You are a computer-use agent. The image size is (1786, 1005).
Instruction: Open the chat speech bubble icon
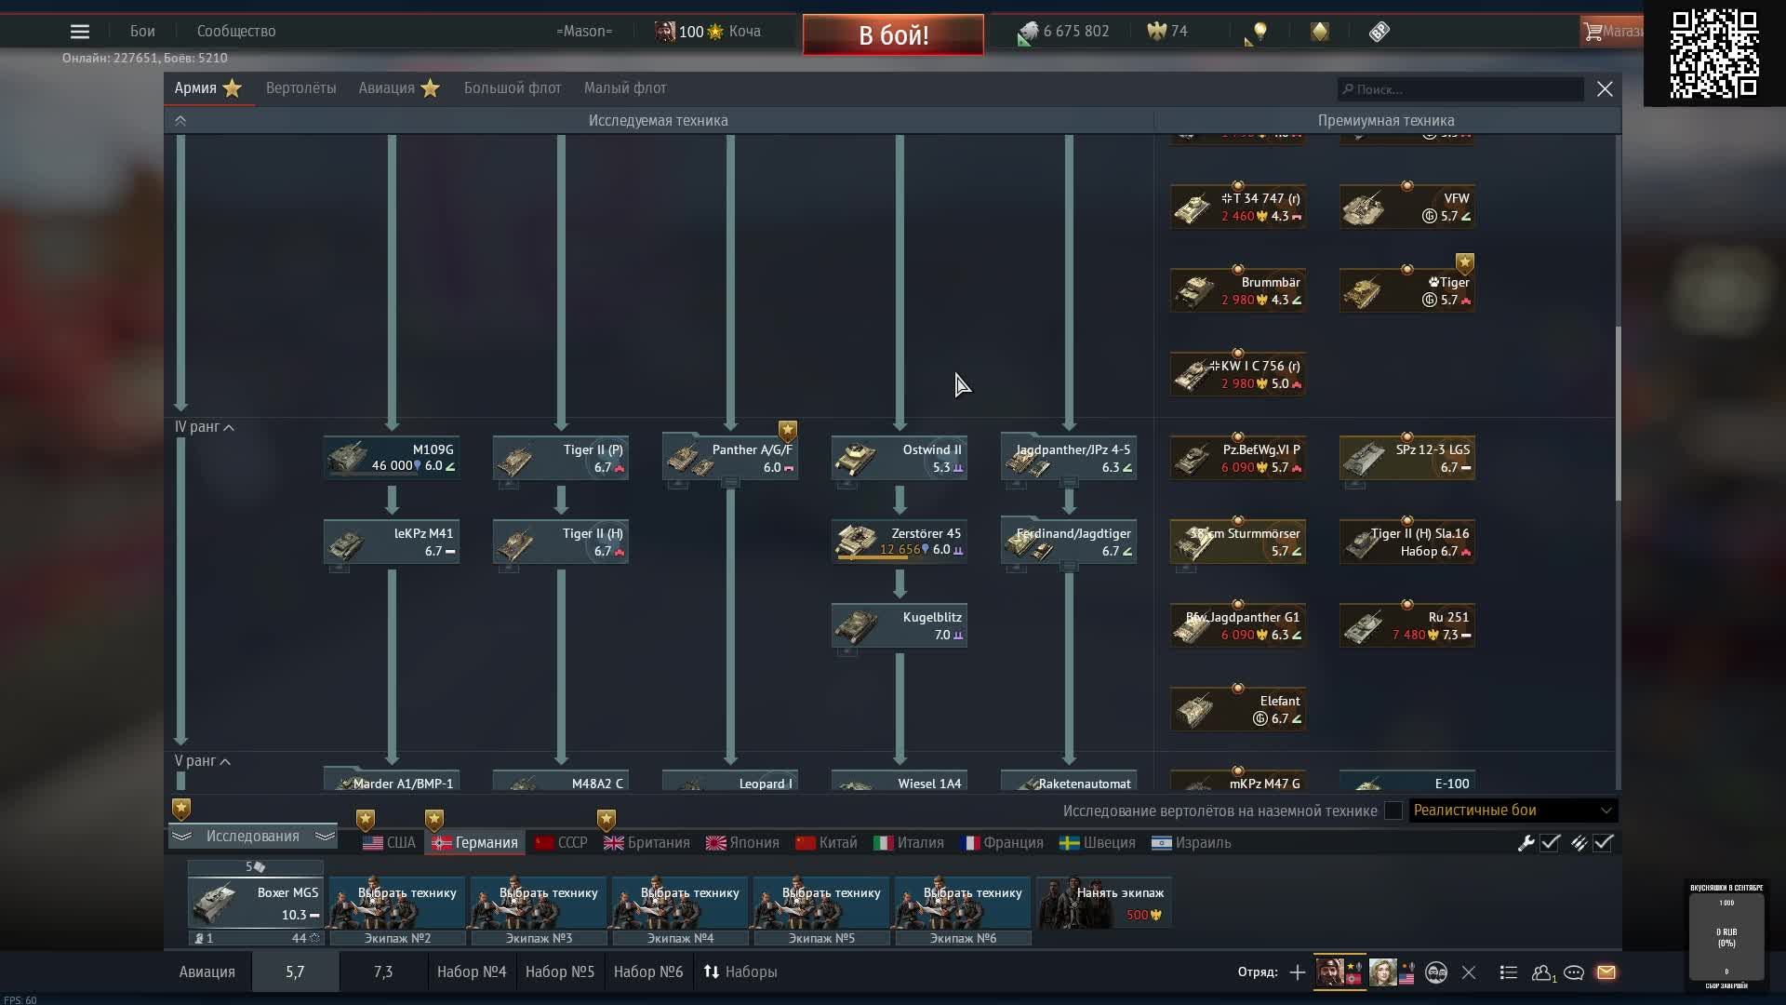tap(1574, 972)
